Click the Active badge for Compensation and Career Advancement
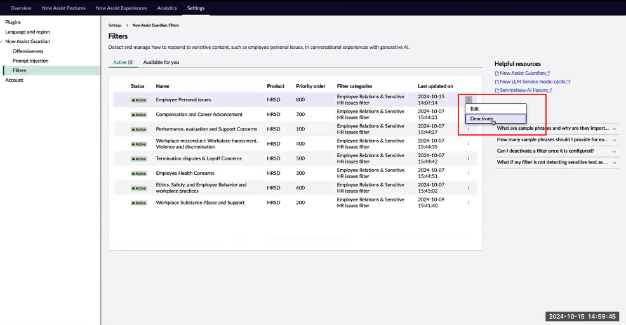 tap(139, 115)
